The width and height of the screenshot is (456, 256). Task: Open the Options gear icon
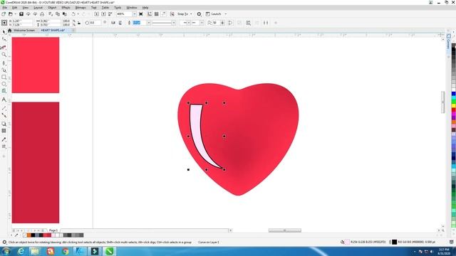tap(199, 14)
